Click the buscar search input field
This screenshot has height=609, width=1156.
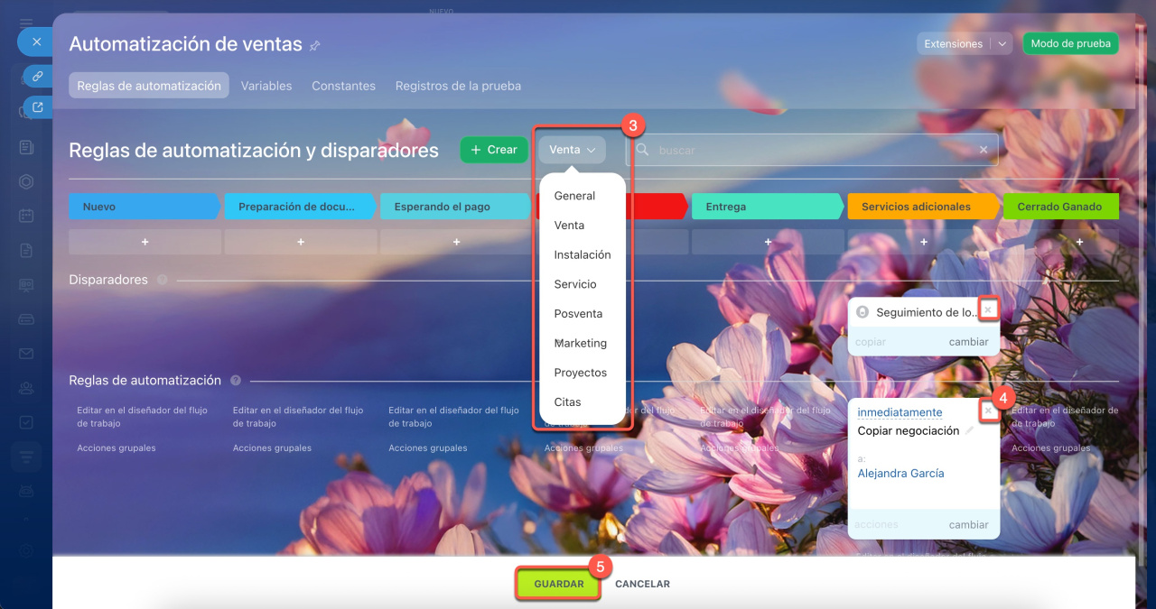tap(813, 150)
